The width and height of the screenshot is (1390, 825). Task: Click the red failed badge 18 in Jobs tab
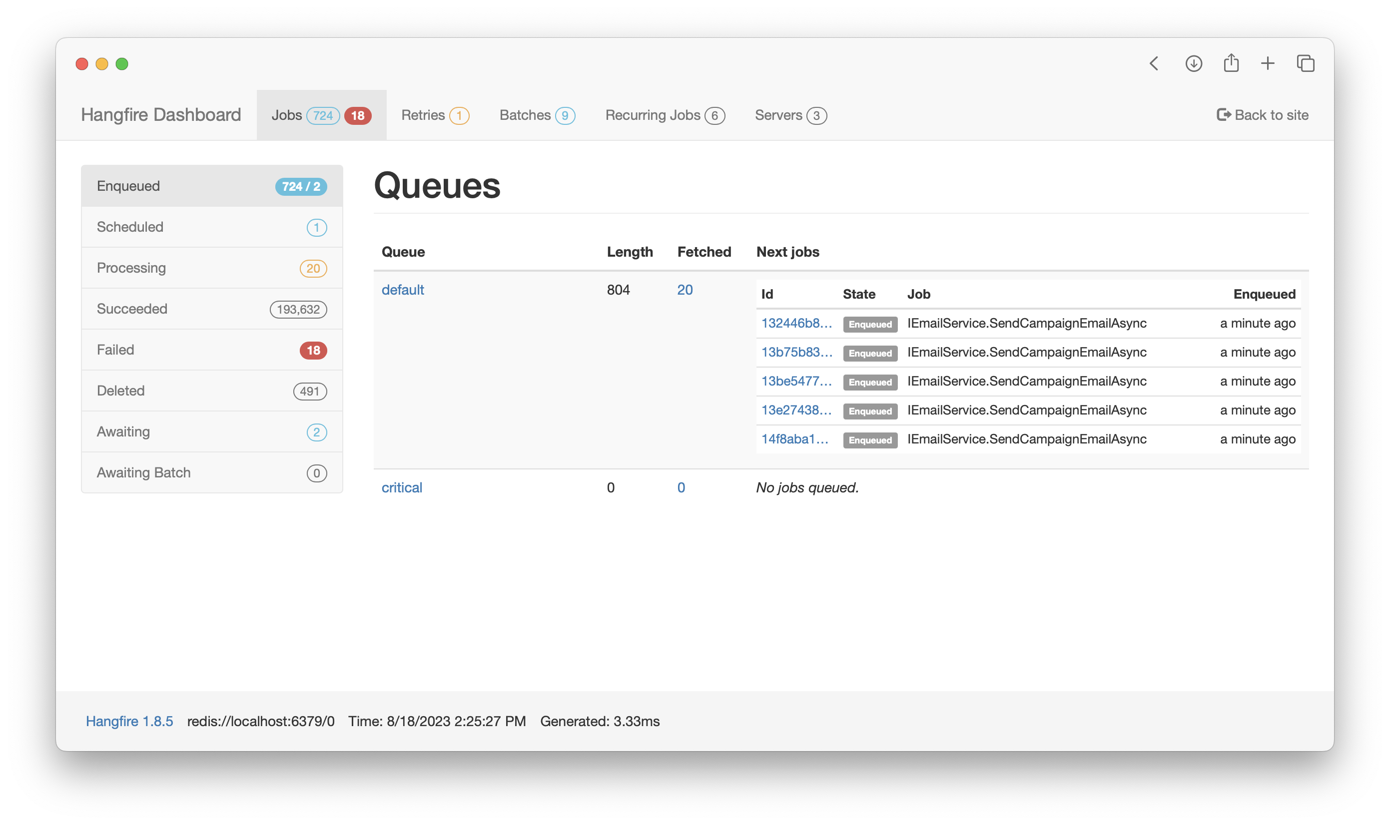(358, 116)
